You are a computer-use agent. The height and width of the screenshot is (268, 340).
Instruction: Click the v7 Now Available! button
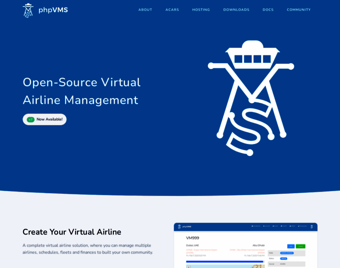(x=44, y=119)
